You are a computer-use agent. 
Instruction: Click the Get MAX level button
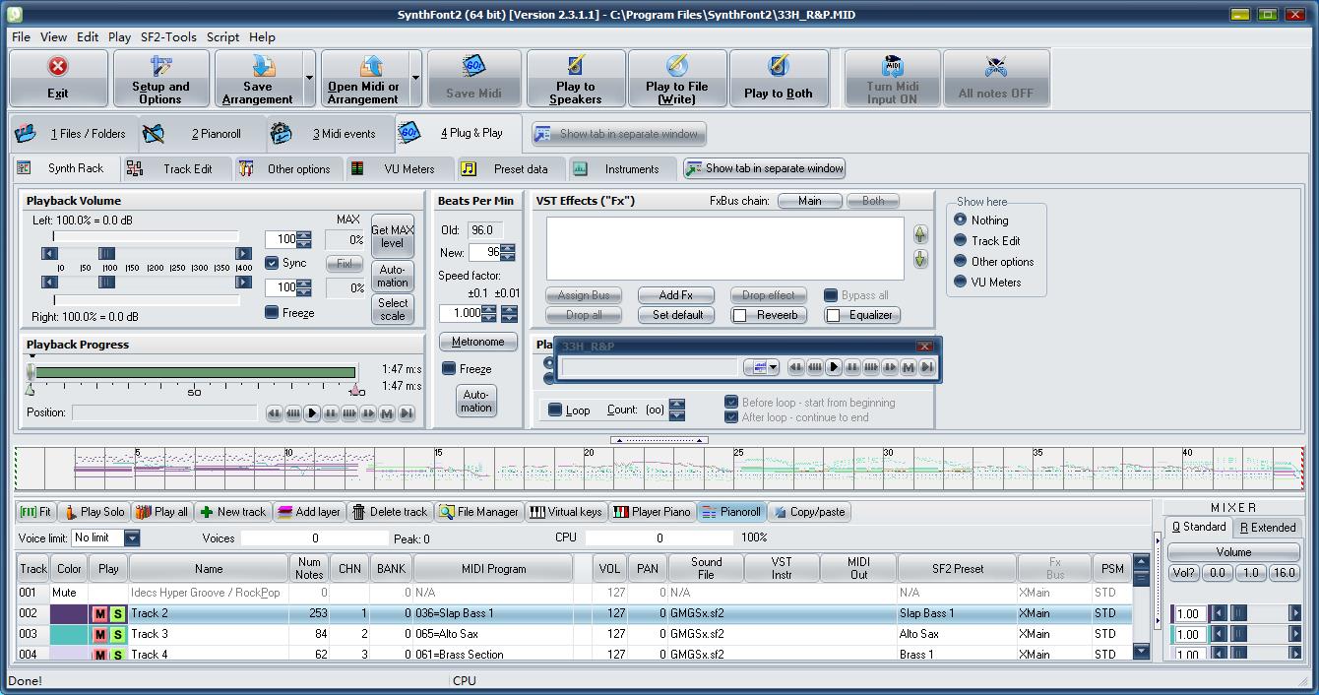(x=392, y=236)
